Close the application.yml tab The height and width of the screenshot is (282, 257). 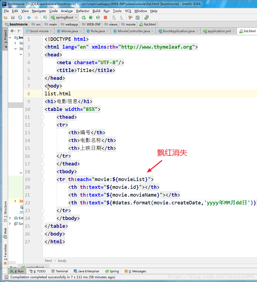(233, 31)
